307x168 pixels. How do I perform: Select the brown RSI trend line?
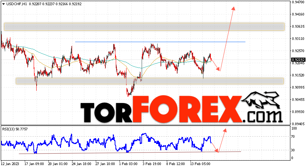point(130,152)
